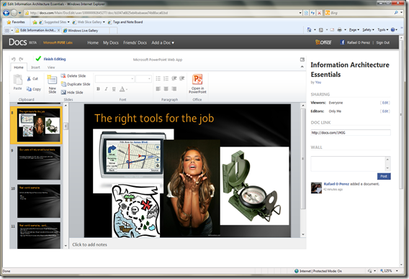
Task: Switch to the Insert ribbon tab
Action: tap(35, 67)
